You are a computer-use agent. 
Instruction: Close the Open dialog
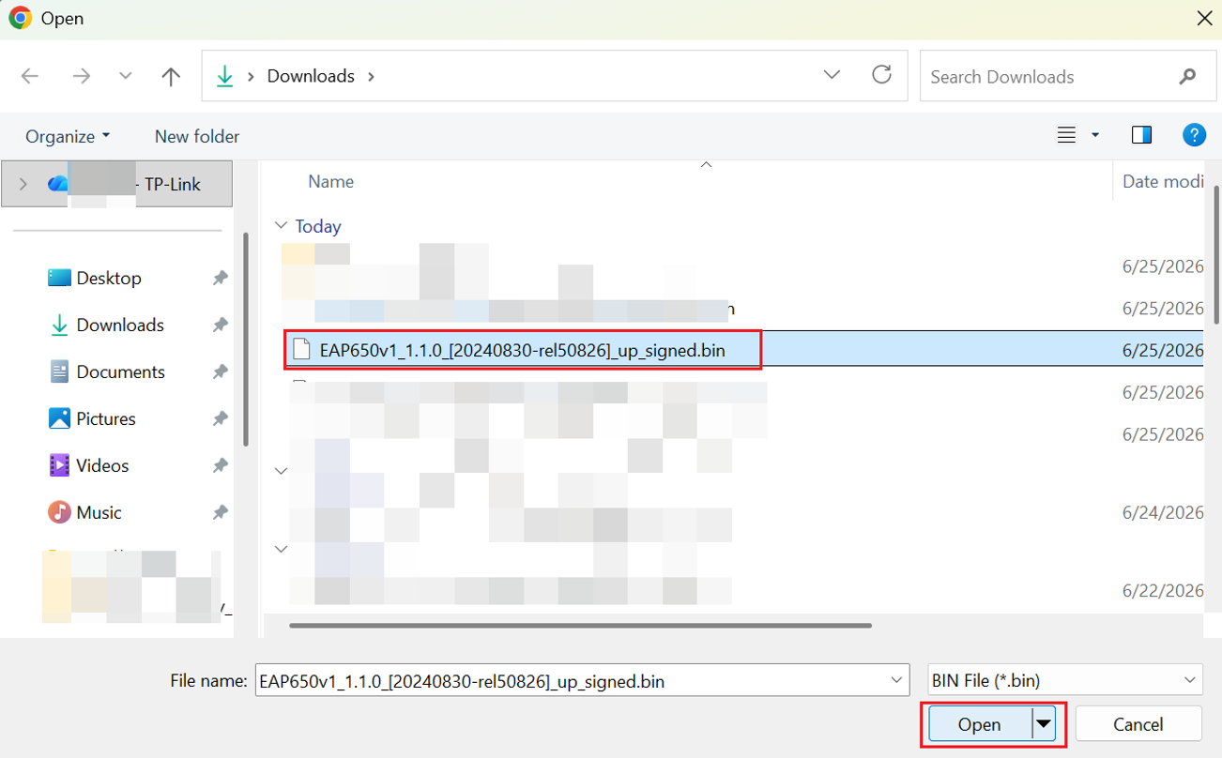pyautogui.click(x=1204, y=18)
